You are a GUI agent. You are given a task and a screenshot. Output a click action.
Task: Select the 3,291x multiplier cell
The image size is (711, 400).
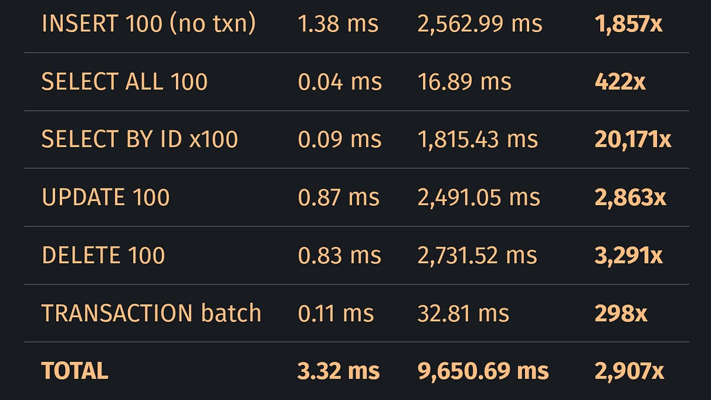pyautogui.click(x=629, y=255)
